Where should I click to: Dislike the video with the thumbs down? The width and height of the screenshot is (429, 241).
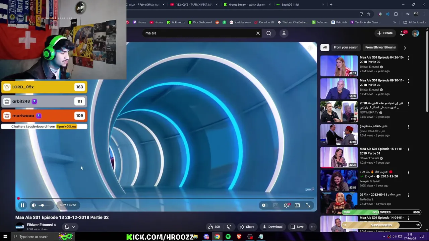(x=229, y=227)
